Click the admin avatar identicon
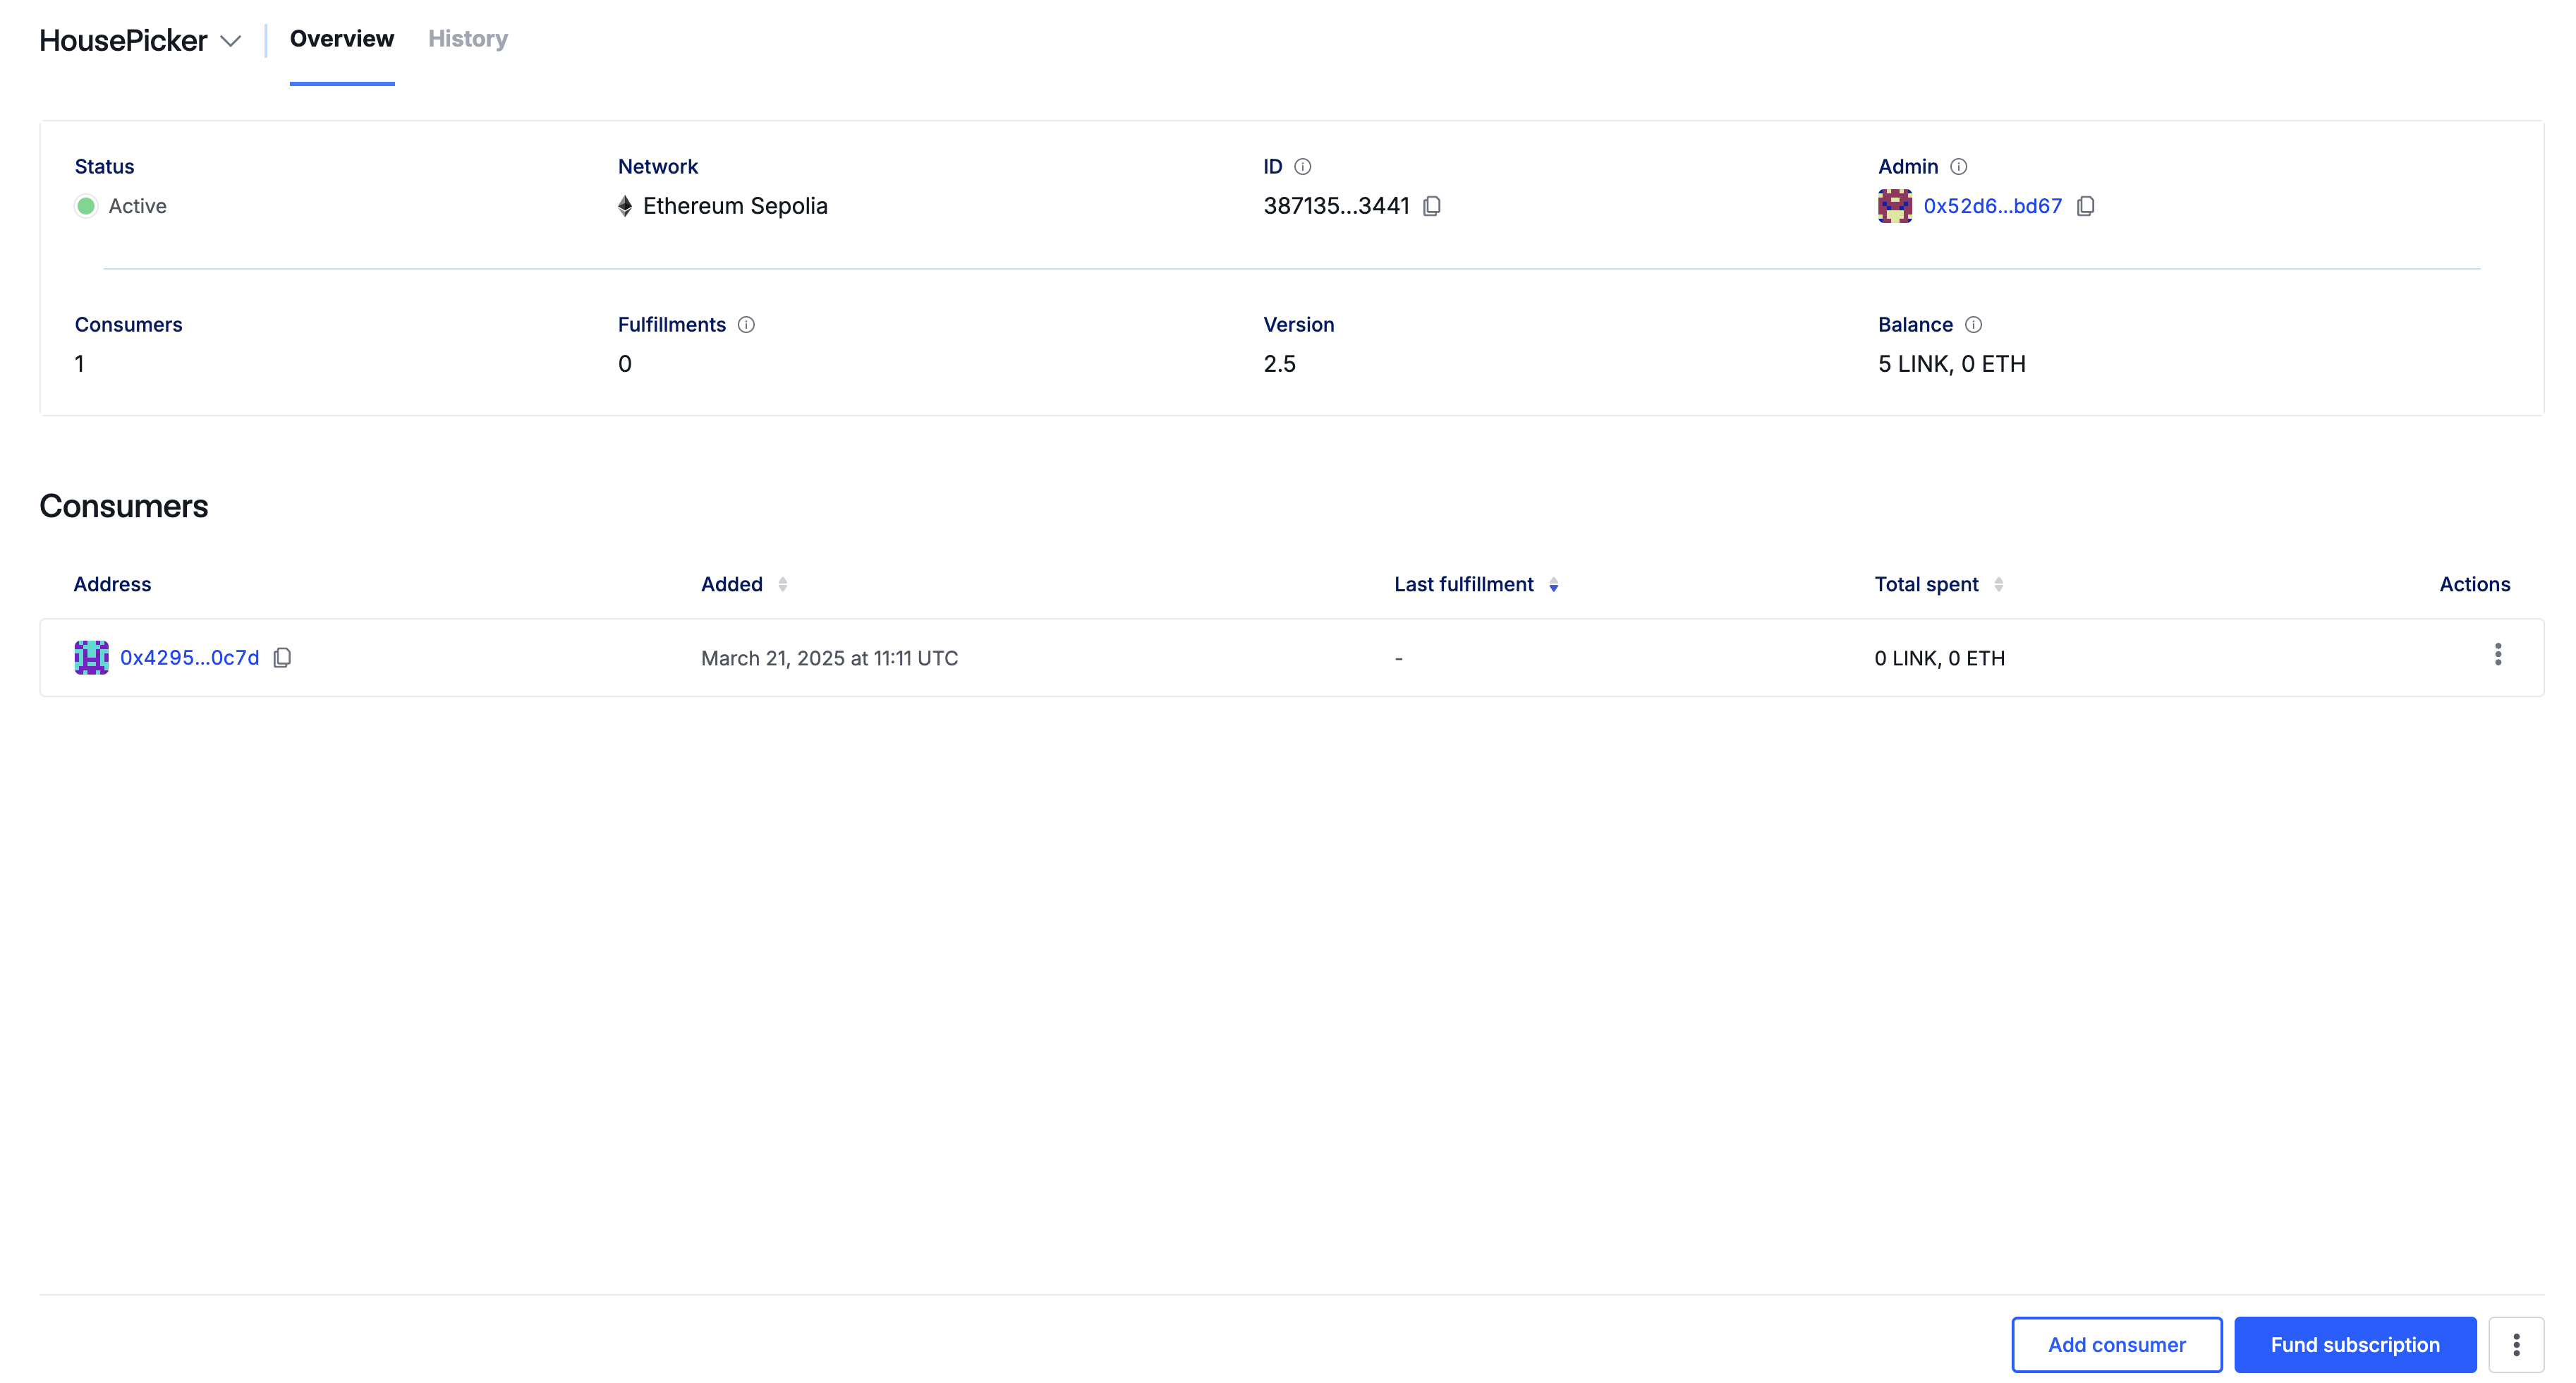2576x1383 pixels. pyautogui.click(x=1894, y=206)
